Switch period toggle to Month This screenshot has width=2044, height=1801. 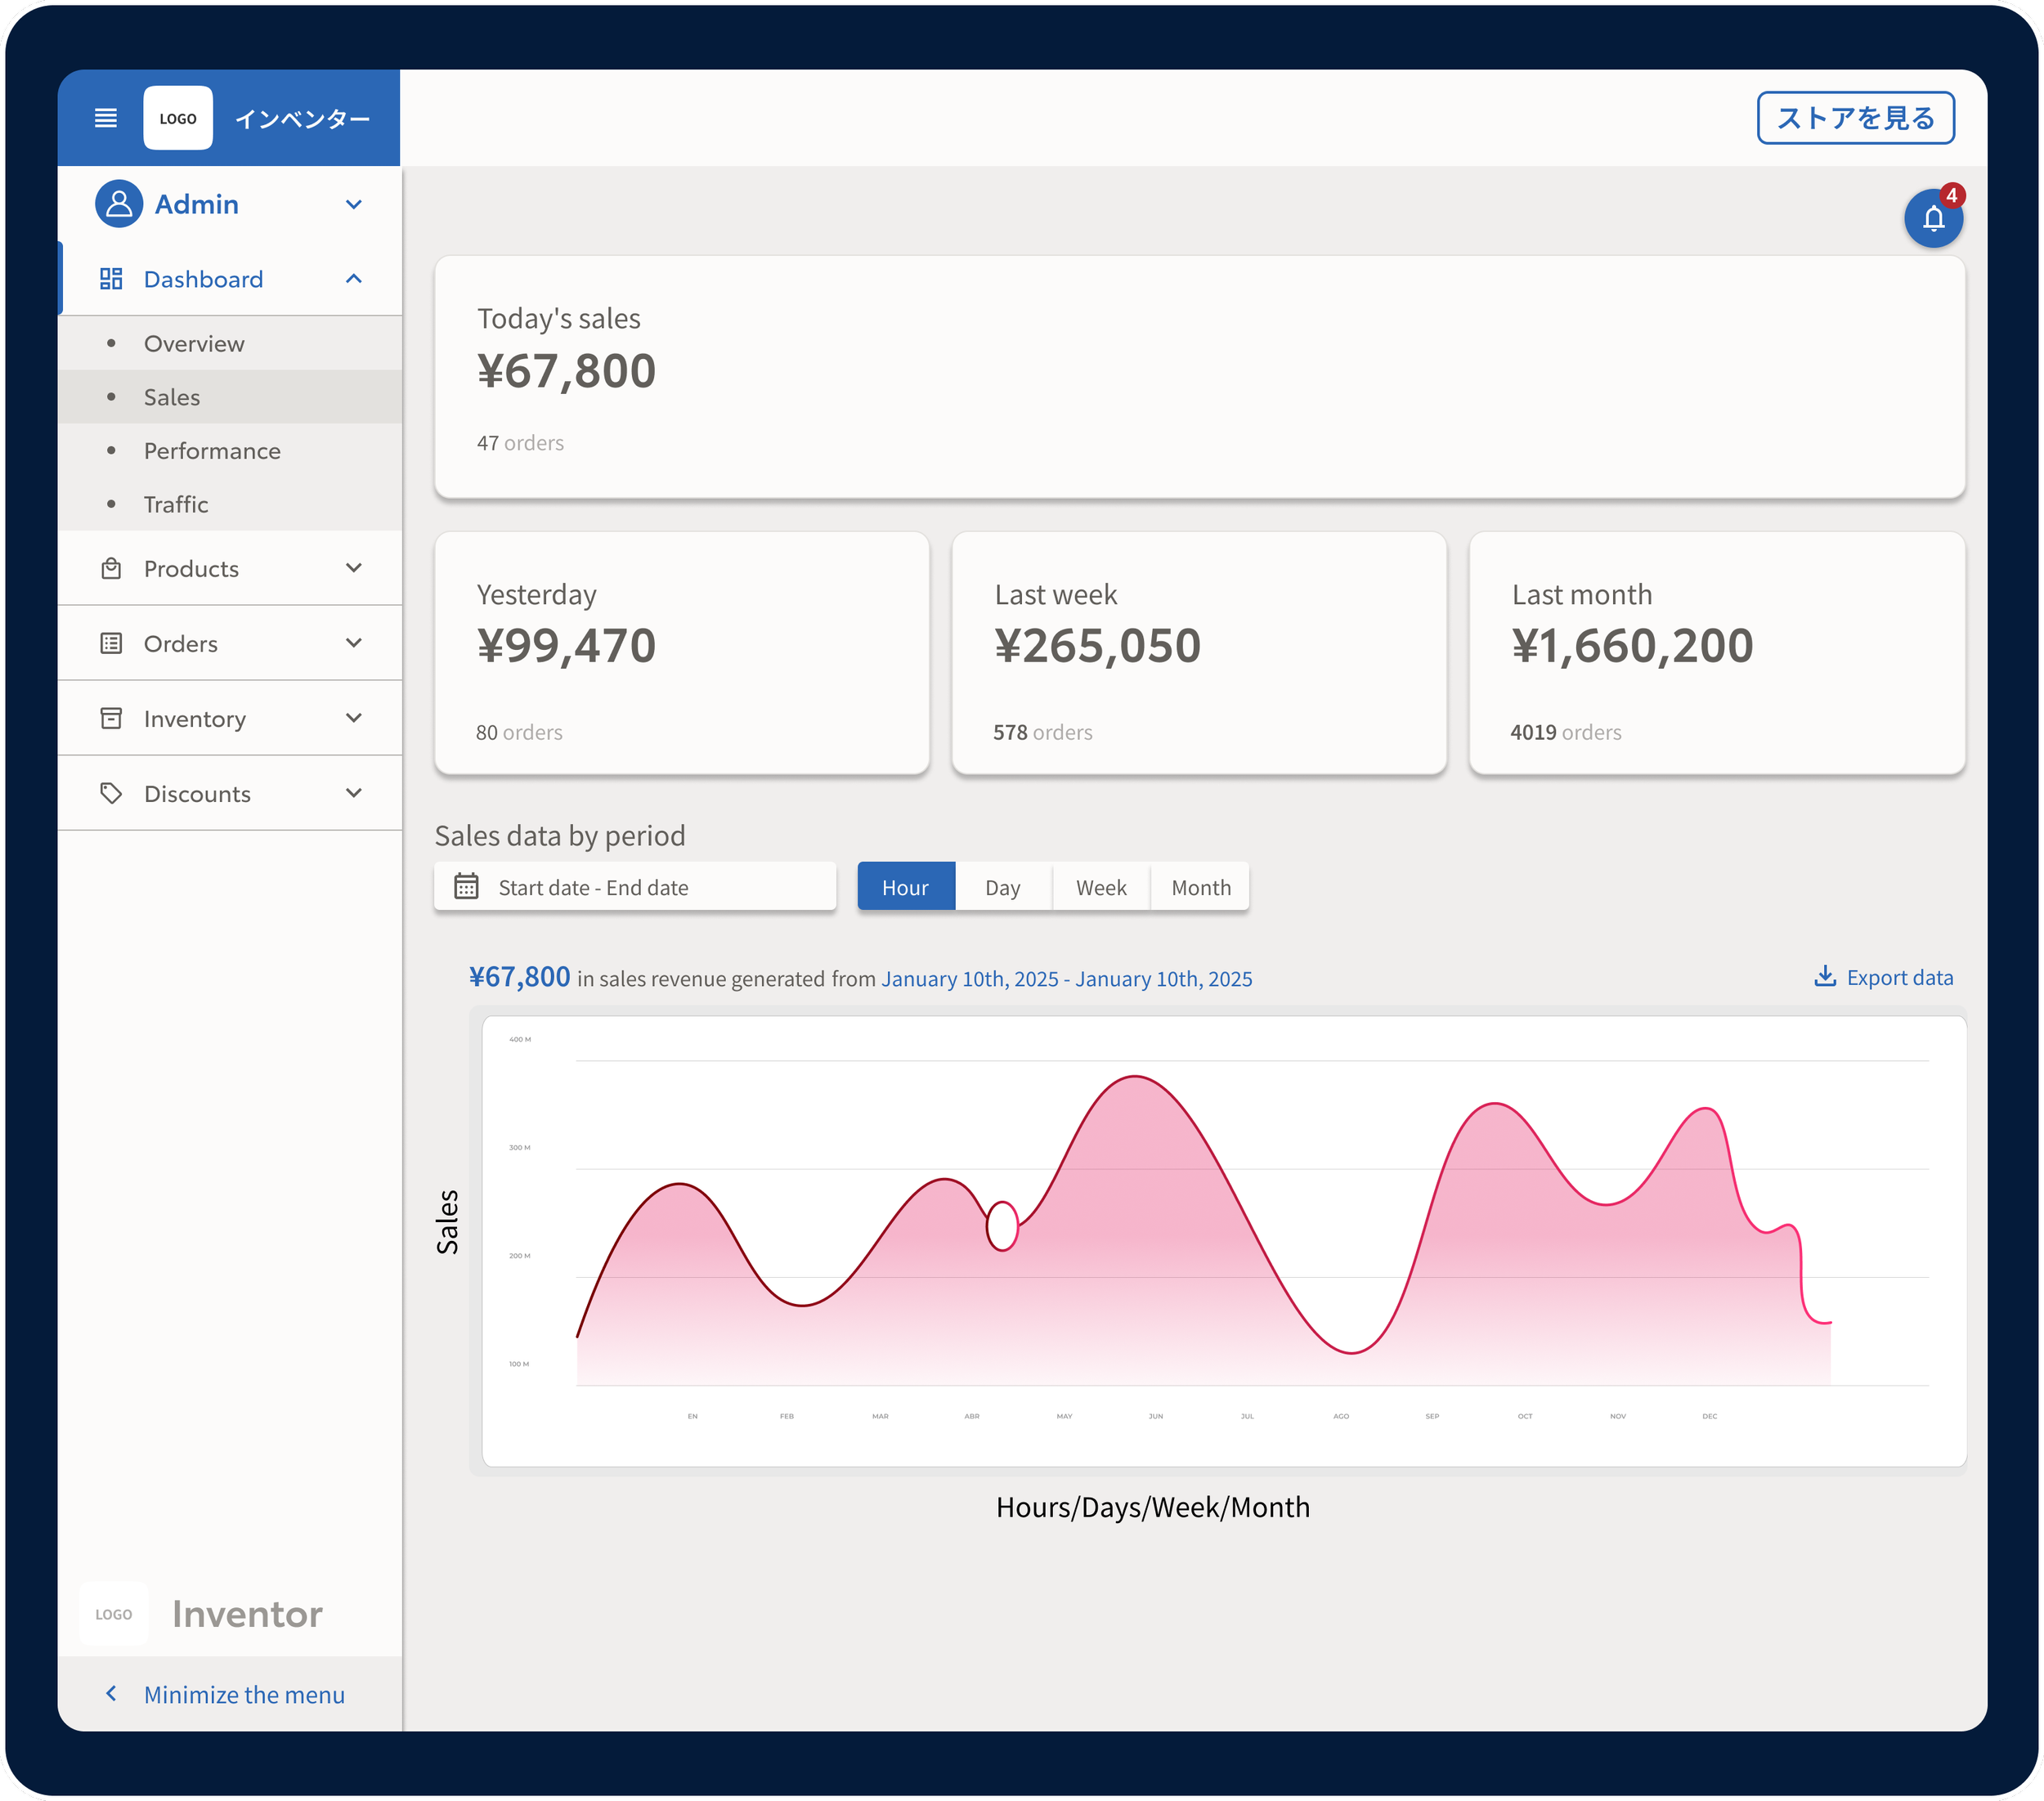pos(1200,887)
